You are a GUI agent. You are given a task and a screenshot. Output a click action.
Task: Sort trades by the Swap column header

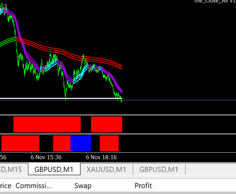click(x=74, y=186)
